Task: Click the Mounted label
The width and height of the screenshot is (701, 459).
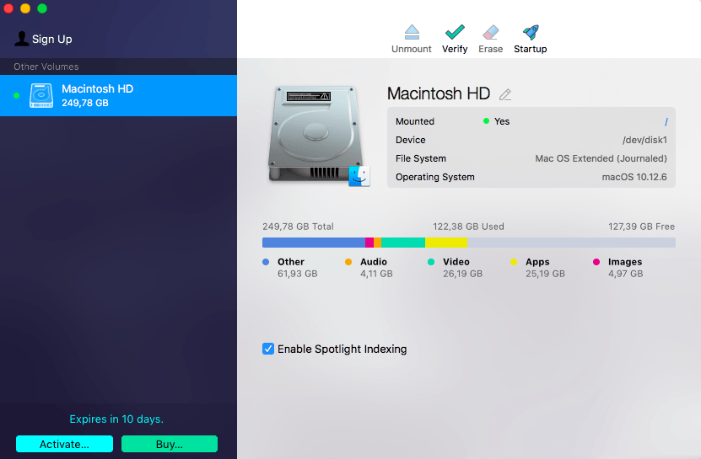Action: pos(415,121)
